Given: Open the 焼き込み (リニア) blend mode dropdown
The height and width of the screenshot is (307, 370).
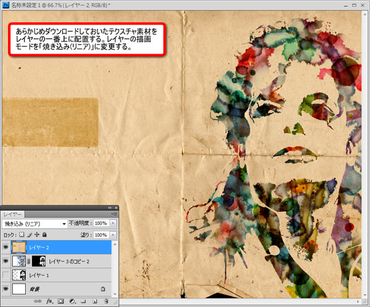Looking at the screenshot, I should pos(35,224).
